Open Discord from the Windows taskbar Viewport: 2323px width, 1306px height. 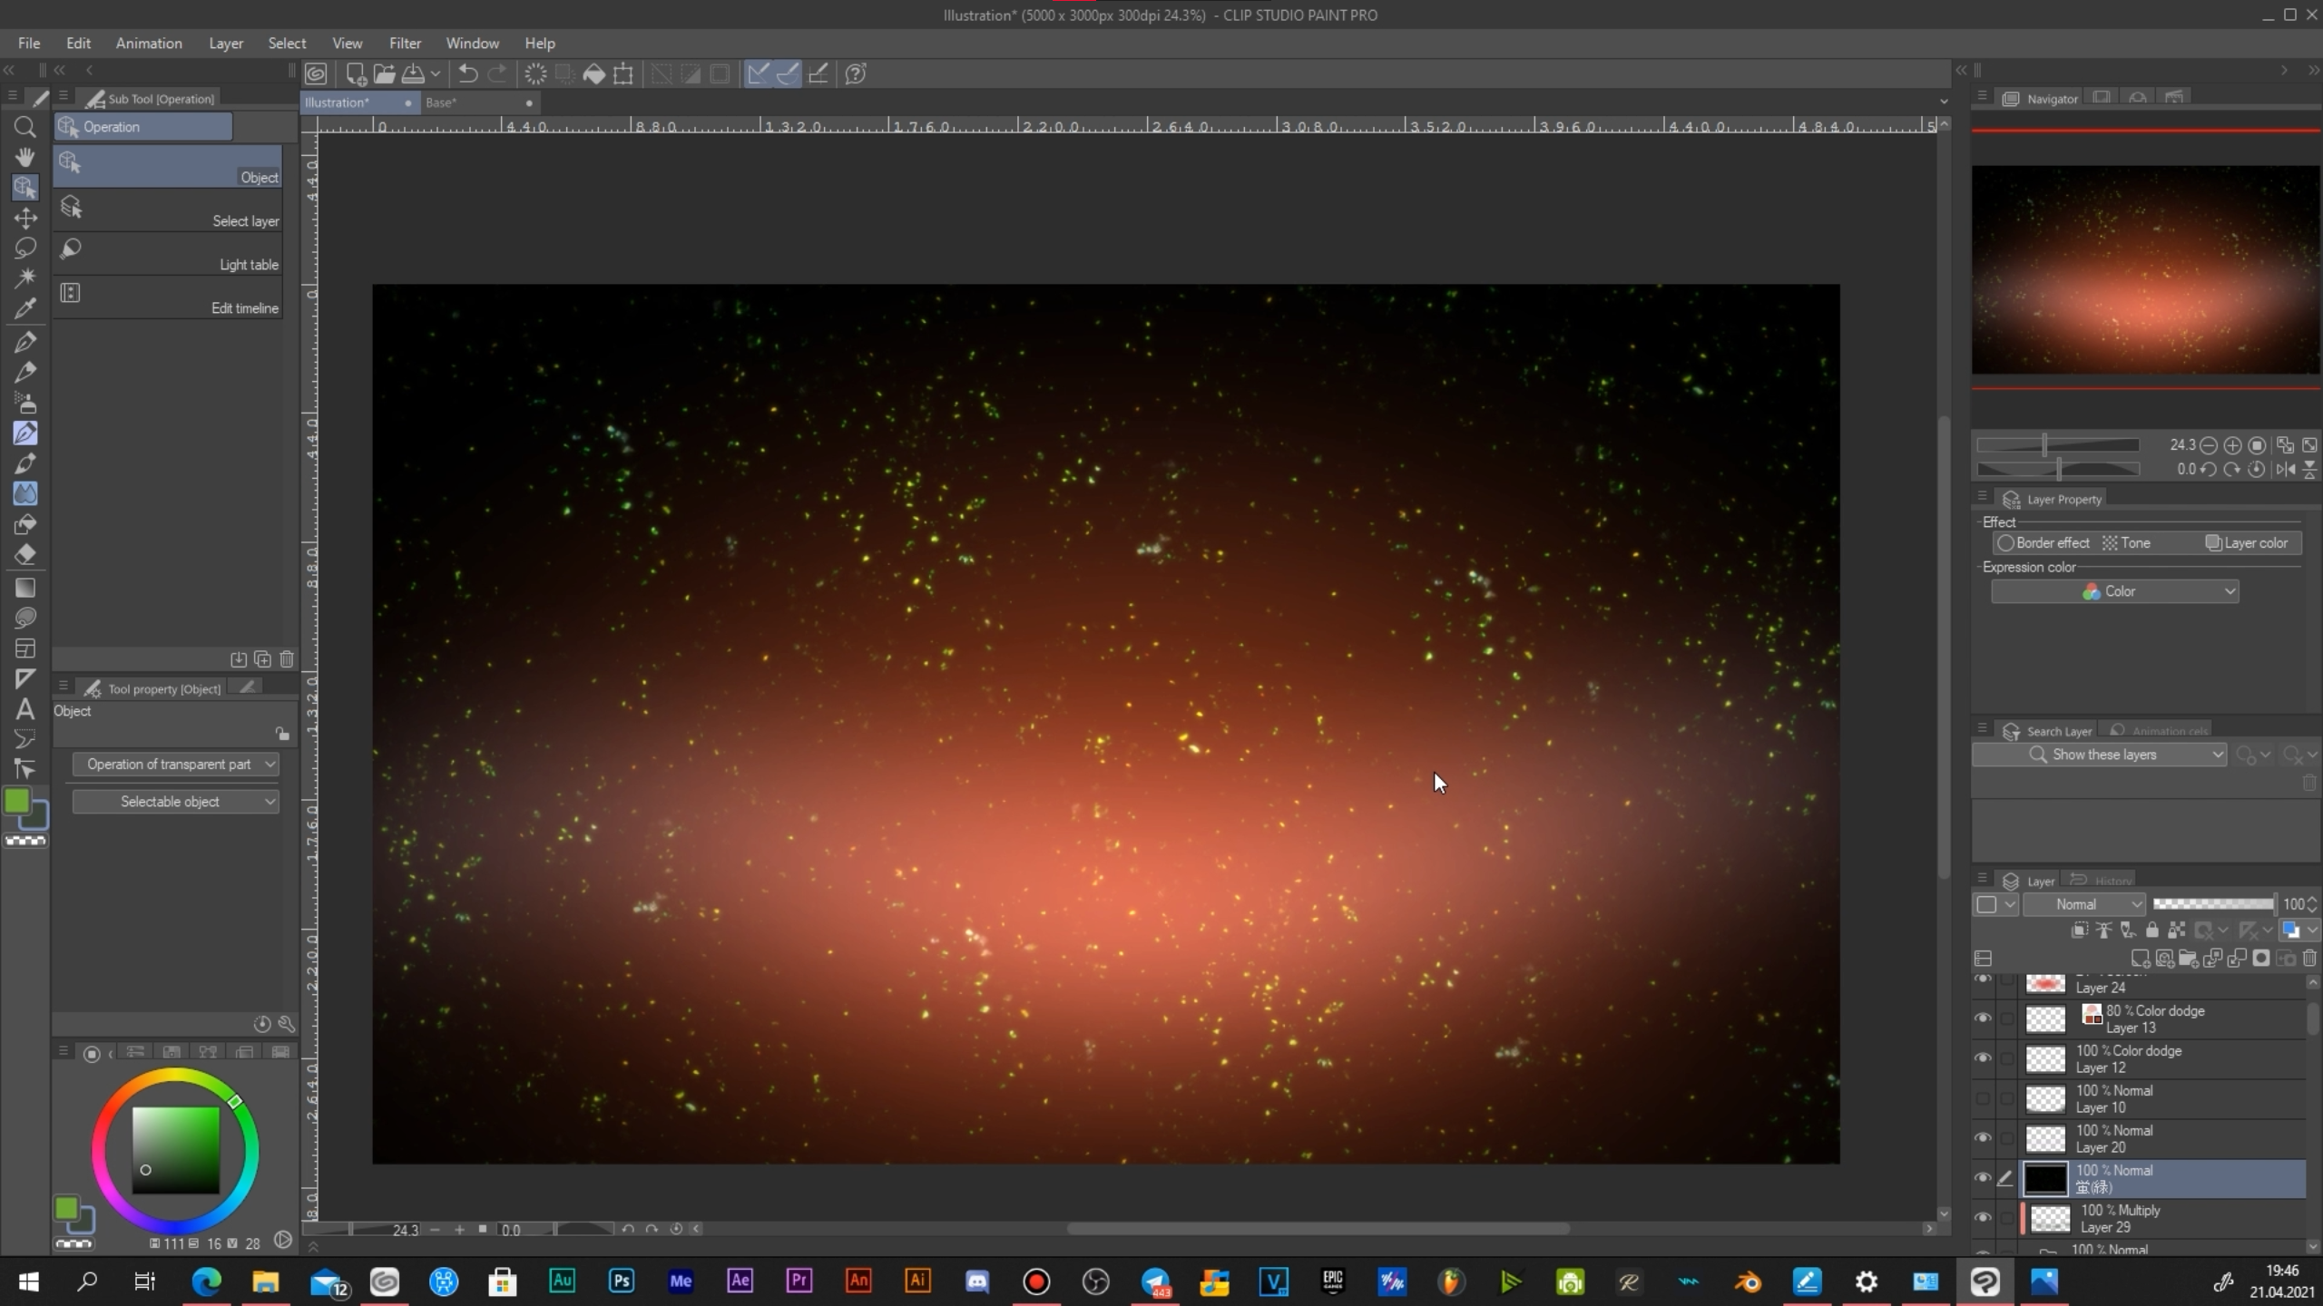click(976, 1282)
